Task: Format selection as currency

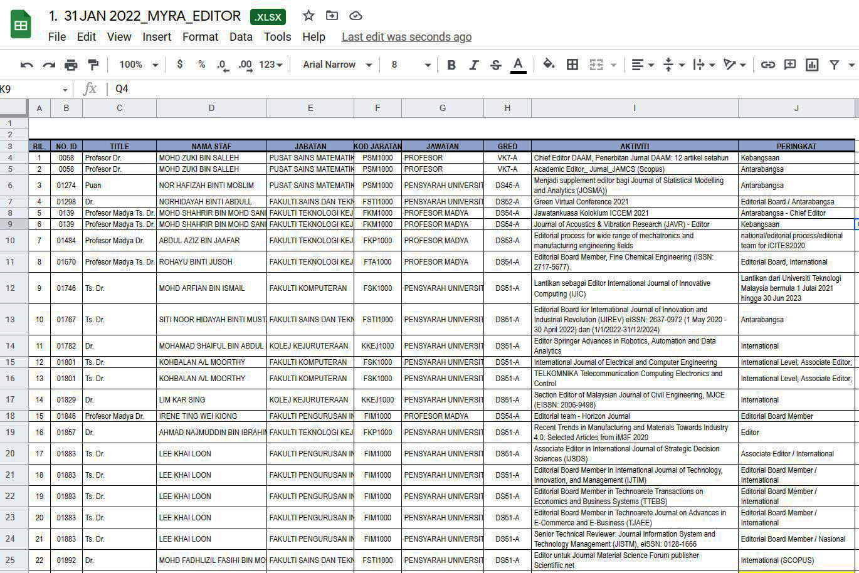Action: (x=180, y=65)
